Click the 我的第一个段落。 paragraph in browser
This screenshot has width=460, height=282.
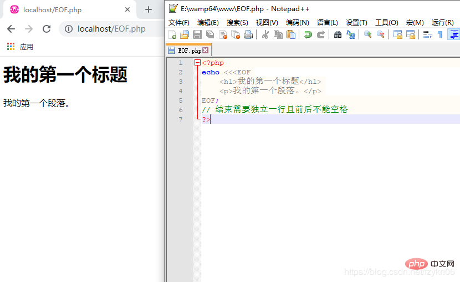coord(37,103)
